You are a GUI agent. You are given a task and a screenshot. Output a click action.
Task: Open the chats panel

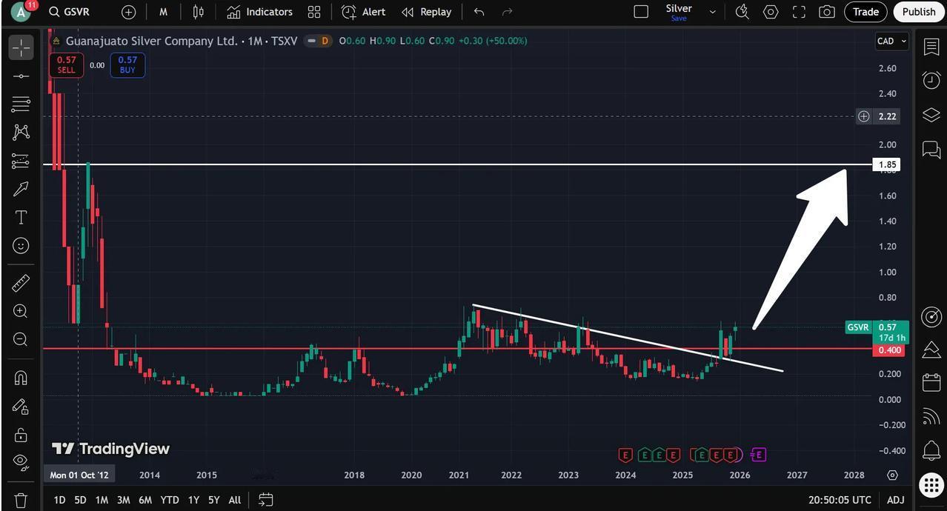pyautogui.click(x=931, y=150)
